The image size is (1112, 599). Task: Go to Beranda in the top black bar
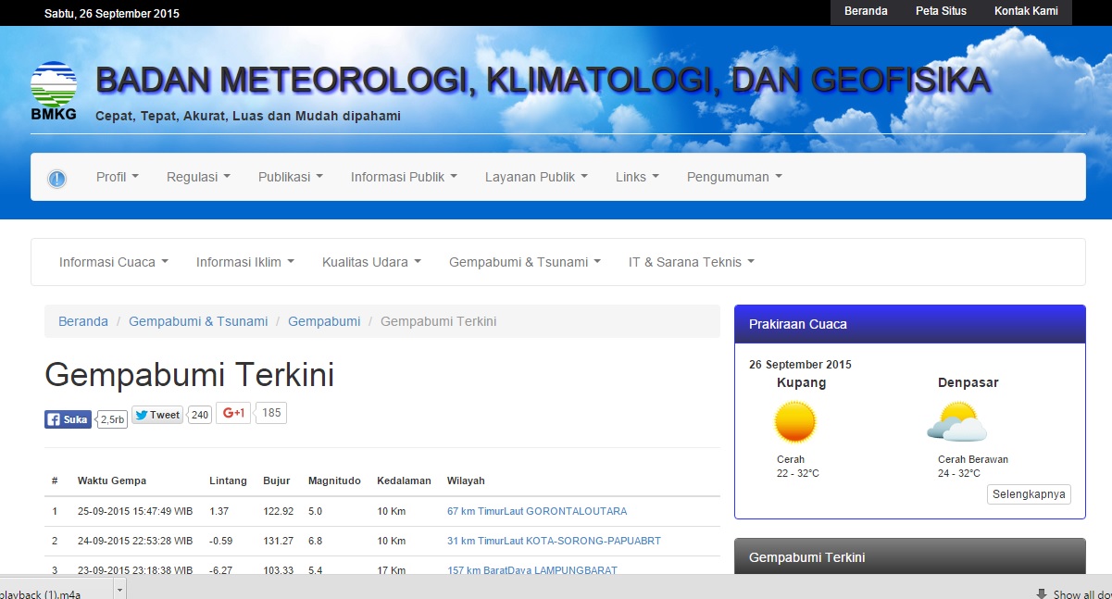point(866,11)
